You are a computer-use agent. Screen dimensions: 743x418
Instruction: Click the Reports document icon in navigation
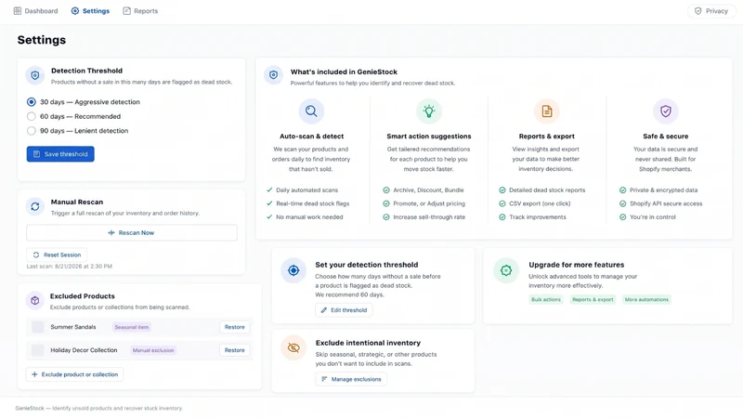[126, 11]
